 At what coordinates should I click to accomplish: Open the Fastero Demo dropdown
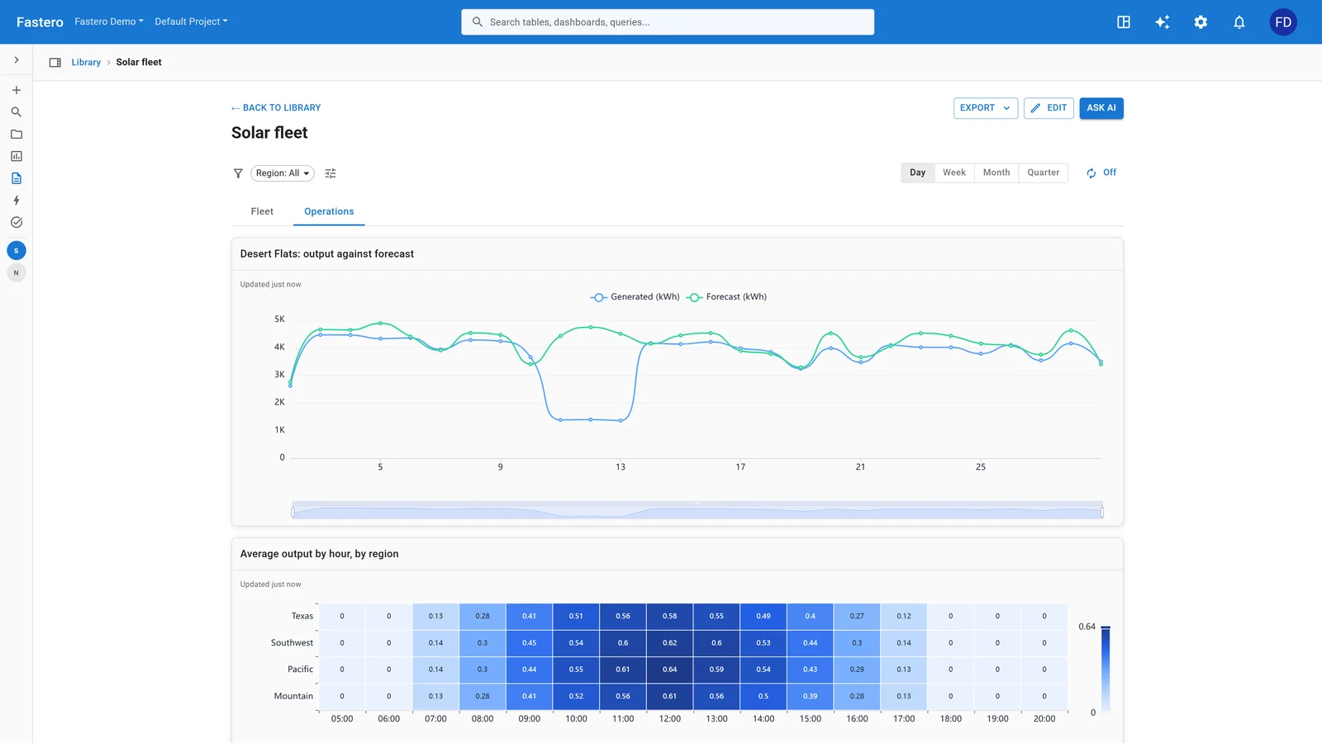coord(109,22)
